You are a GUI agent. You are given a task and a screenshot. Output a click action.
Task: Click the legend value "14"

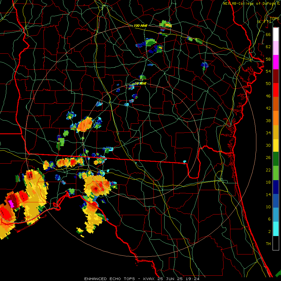pyautogui.click(x=268, y=195)
